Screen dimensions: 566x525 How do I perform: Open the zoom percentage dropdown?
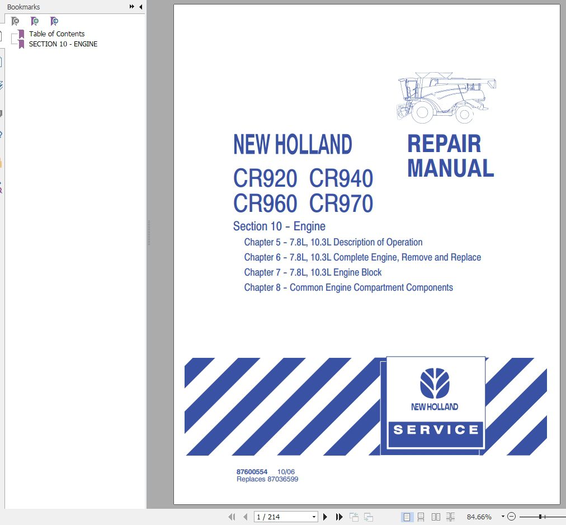click(503, 515)
